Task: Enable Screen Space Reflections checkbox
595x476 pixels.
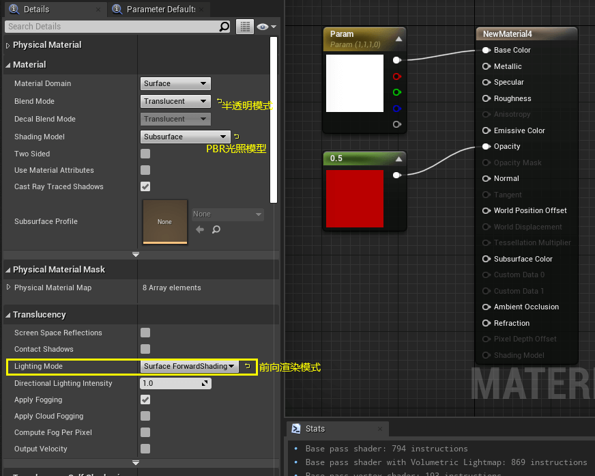Action: [x=145, y=333]
